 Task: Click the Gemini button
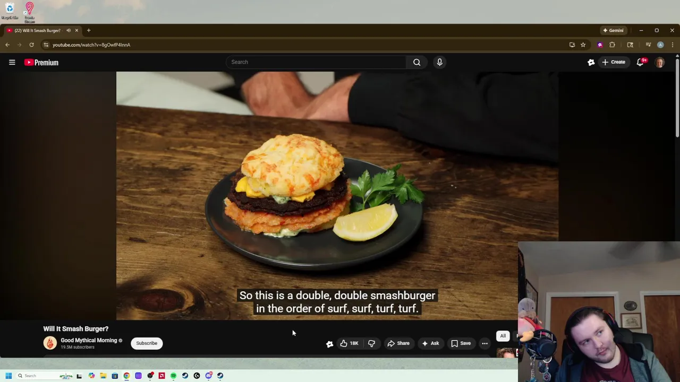[613, 30]
